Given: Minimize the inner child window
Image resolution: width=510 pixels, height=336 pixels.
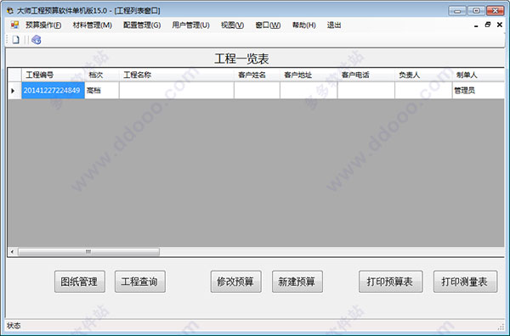Looking at the screenshot, I should tap(476, 25).
